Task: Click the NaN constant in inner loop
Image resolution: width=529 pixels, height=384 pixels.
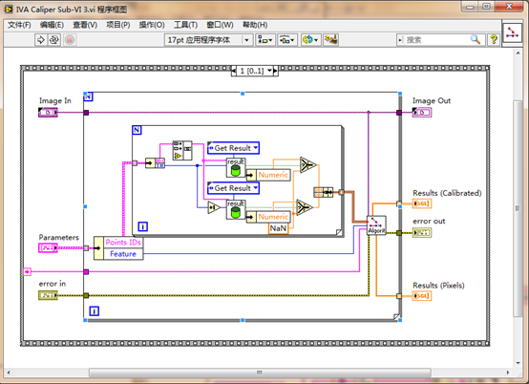Action: click(278, 228)
